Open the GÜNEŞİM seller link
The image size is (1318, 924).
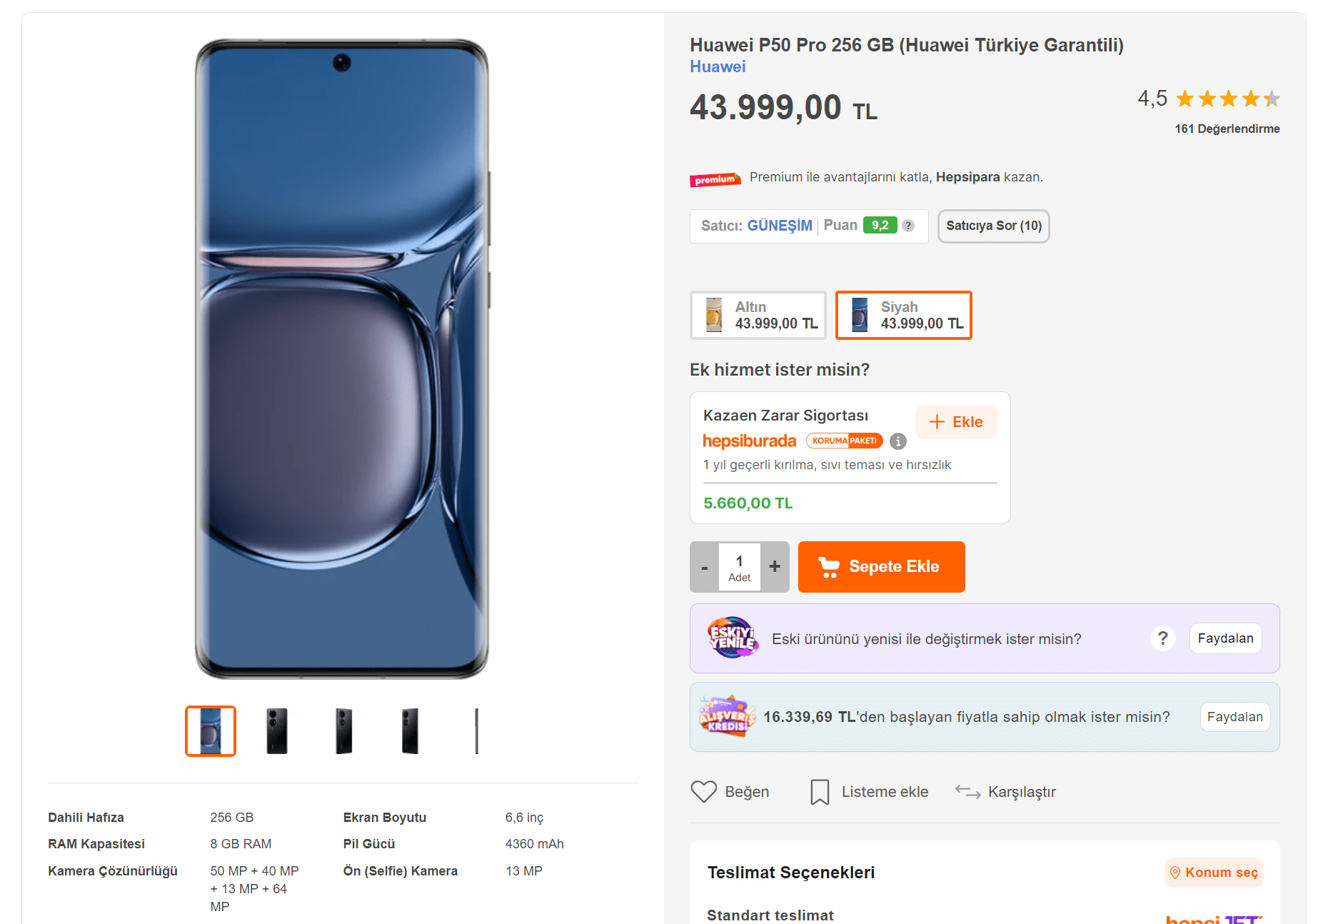(x=780, y=226)
